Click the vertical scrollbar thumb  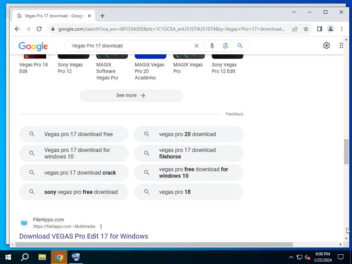346,152
